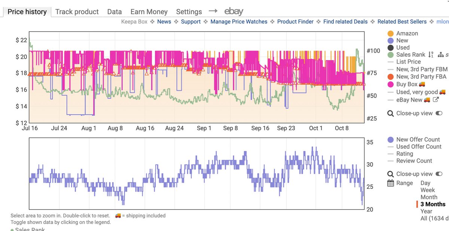Click the New Offer Count purple circle
Image resolution: width=449 pixels, height=231 pixels.
pyautogui.click(x=390, y=140)
